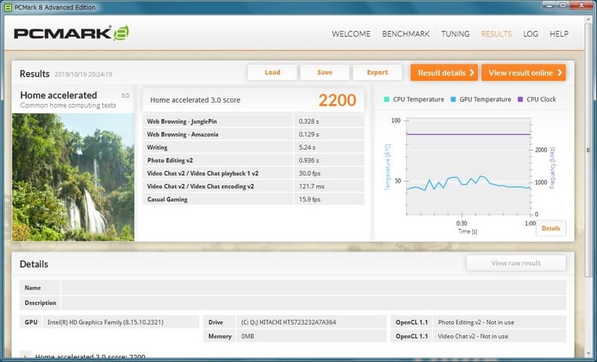Maximize the PCMark 8 window
This screenshot has width=597, height=362.
pos(563,5)
